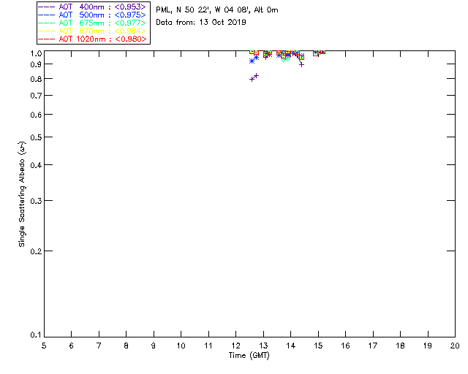Select the AOT 675nm green legend entry
Viewport: 468px width, 374px height.
(x=92, y=23)
